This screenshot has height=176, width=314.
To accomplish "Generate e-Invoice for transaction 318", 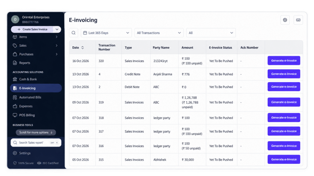I will click(x=284, y=118).
